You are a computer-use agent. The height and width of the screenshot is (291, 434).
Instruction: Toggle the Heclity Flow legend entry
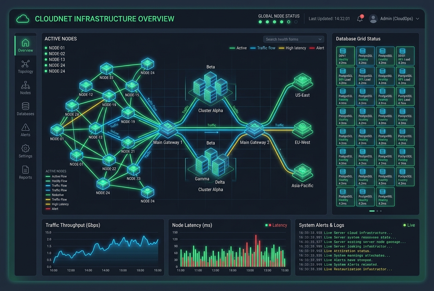click(x=56, y=181)
